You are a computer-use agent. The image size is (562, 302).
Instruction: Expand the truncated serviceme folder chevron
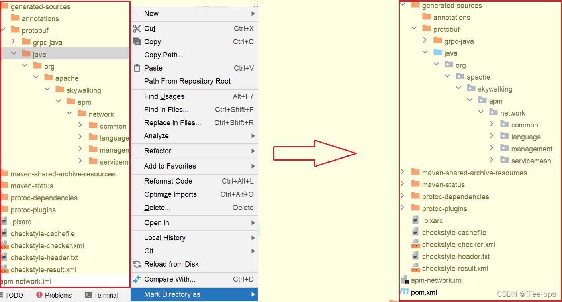pyautogui.click(x=80, y=161)
